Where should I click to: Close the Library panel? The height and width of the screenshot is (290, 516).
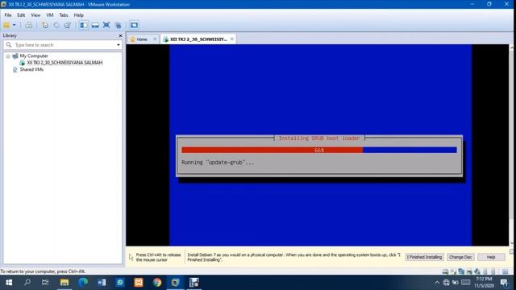tap(120, 35)
